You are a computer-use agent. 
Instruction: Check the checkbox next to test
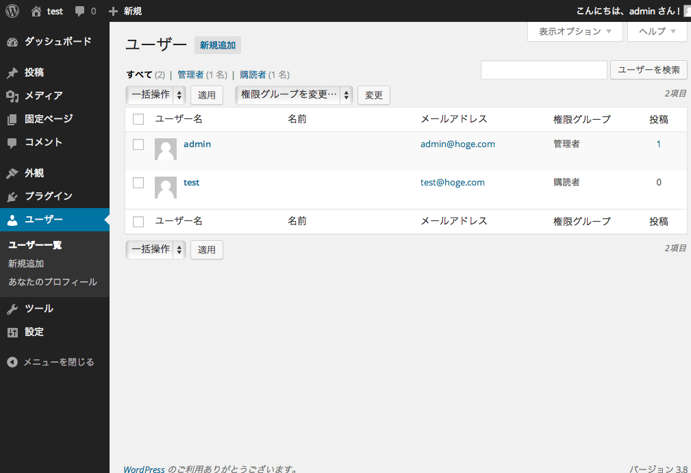(138, 182)
